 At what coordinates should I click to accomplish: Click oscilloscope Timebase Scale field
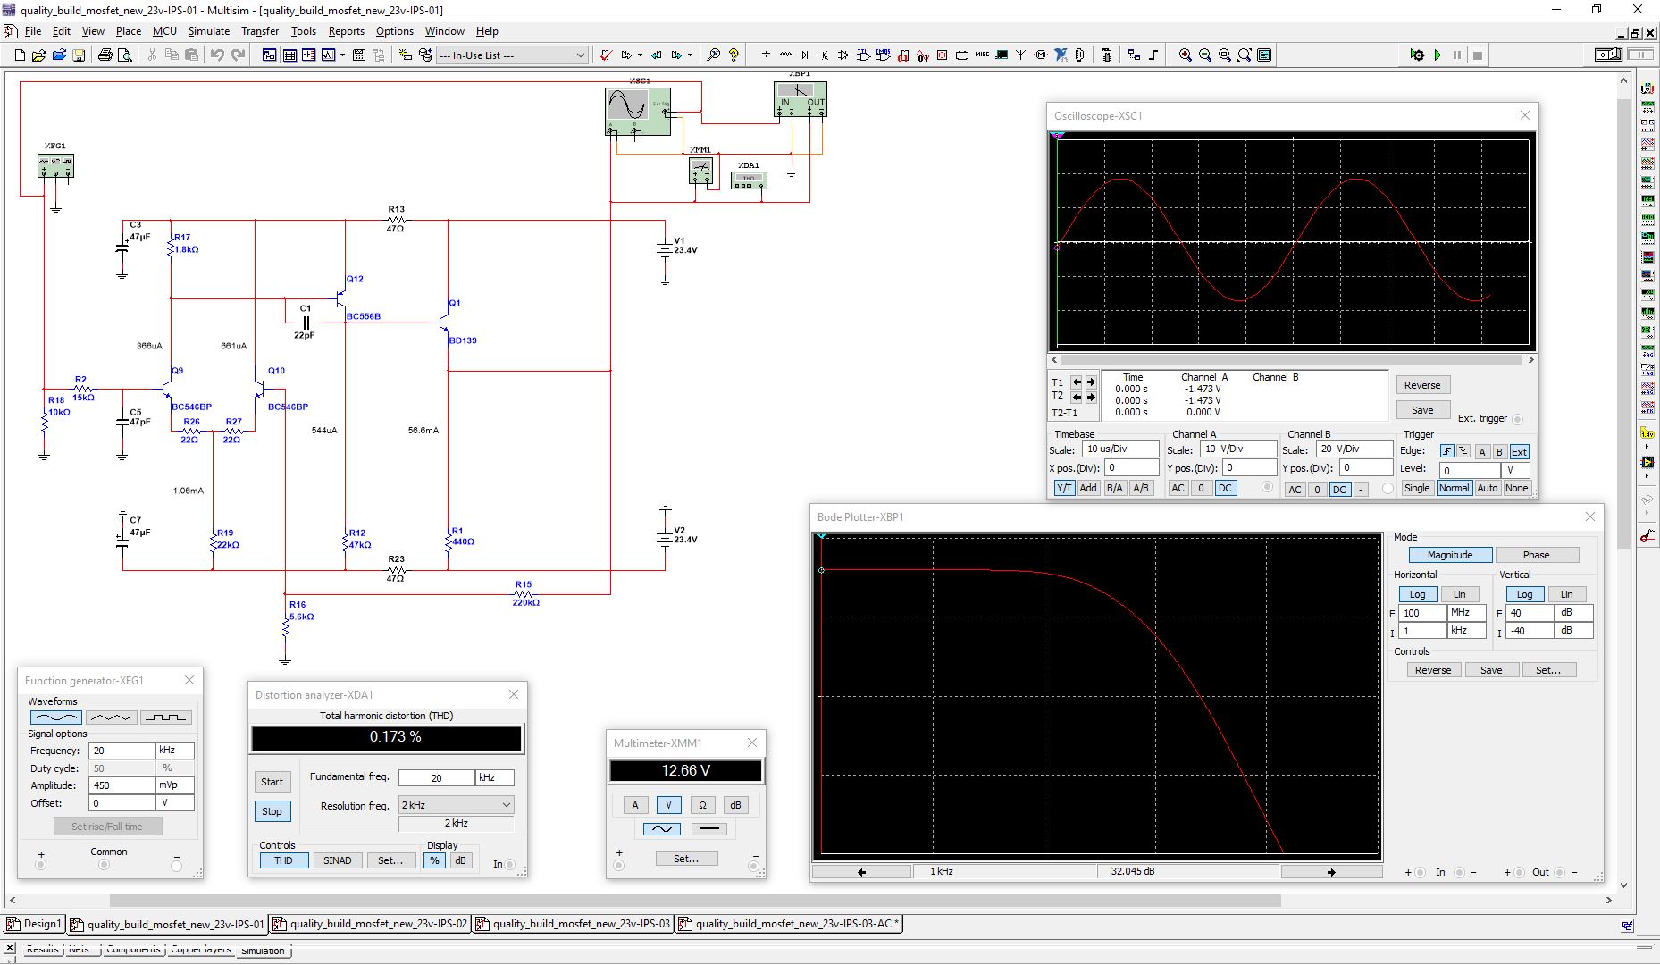pyautogui.click(x=1120, y=449)
